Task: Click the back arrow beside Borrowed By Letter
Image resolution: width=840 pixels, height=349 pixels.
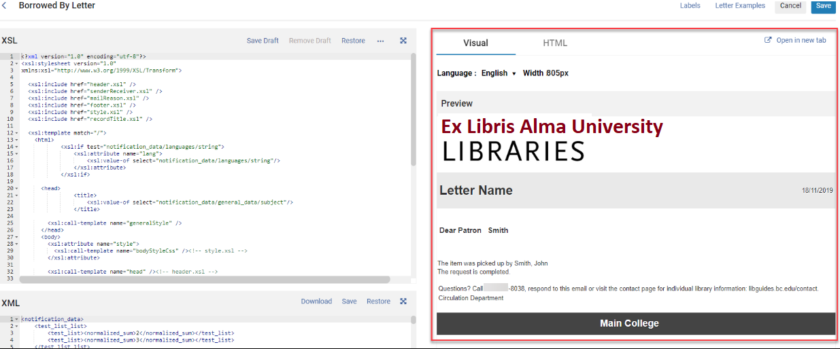Action: click(5, 5)
